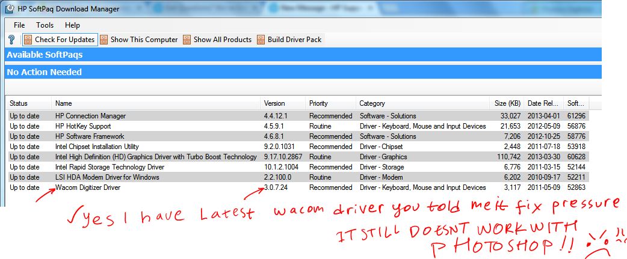The height and width of the screenshot is (259, 627).
Task: Click the 2,448 size cell
Action: [x=512, y=147]
